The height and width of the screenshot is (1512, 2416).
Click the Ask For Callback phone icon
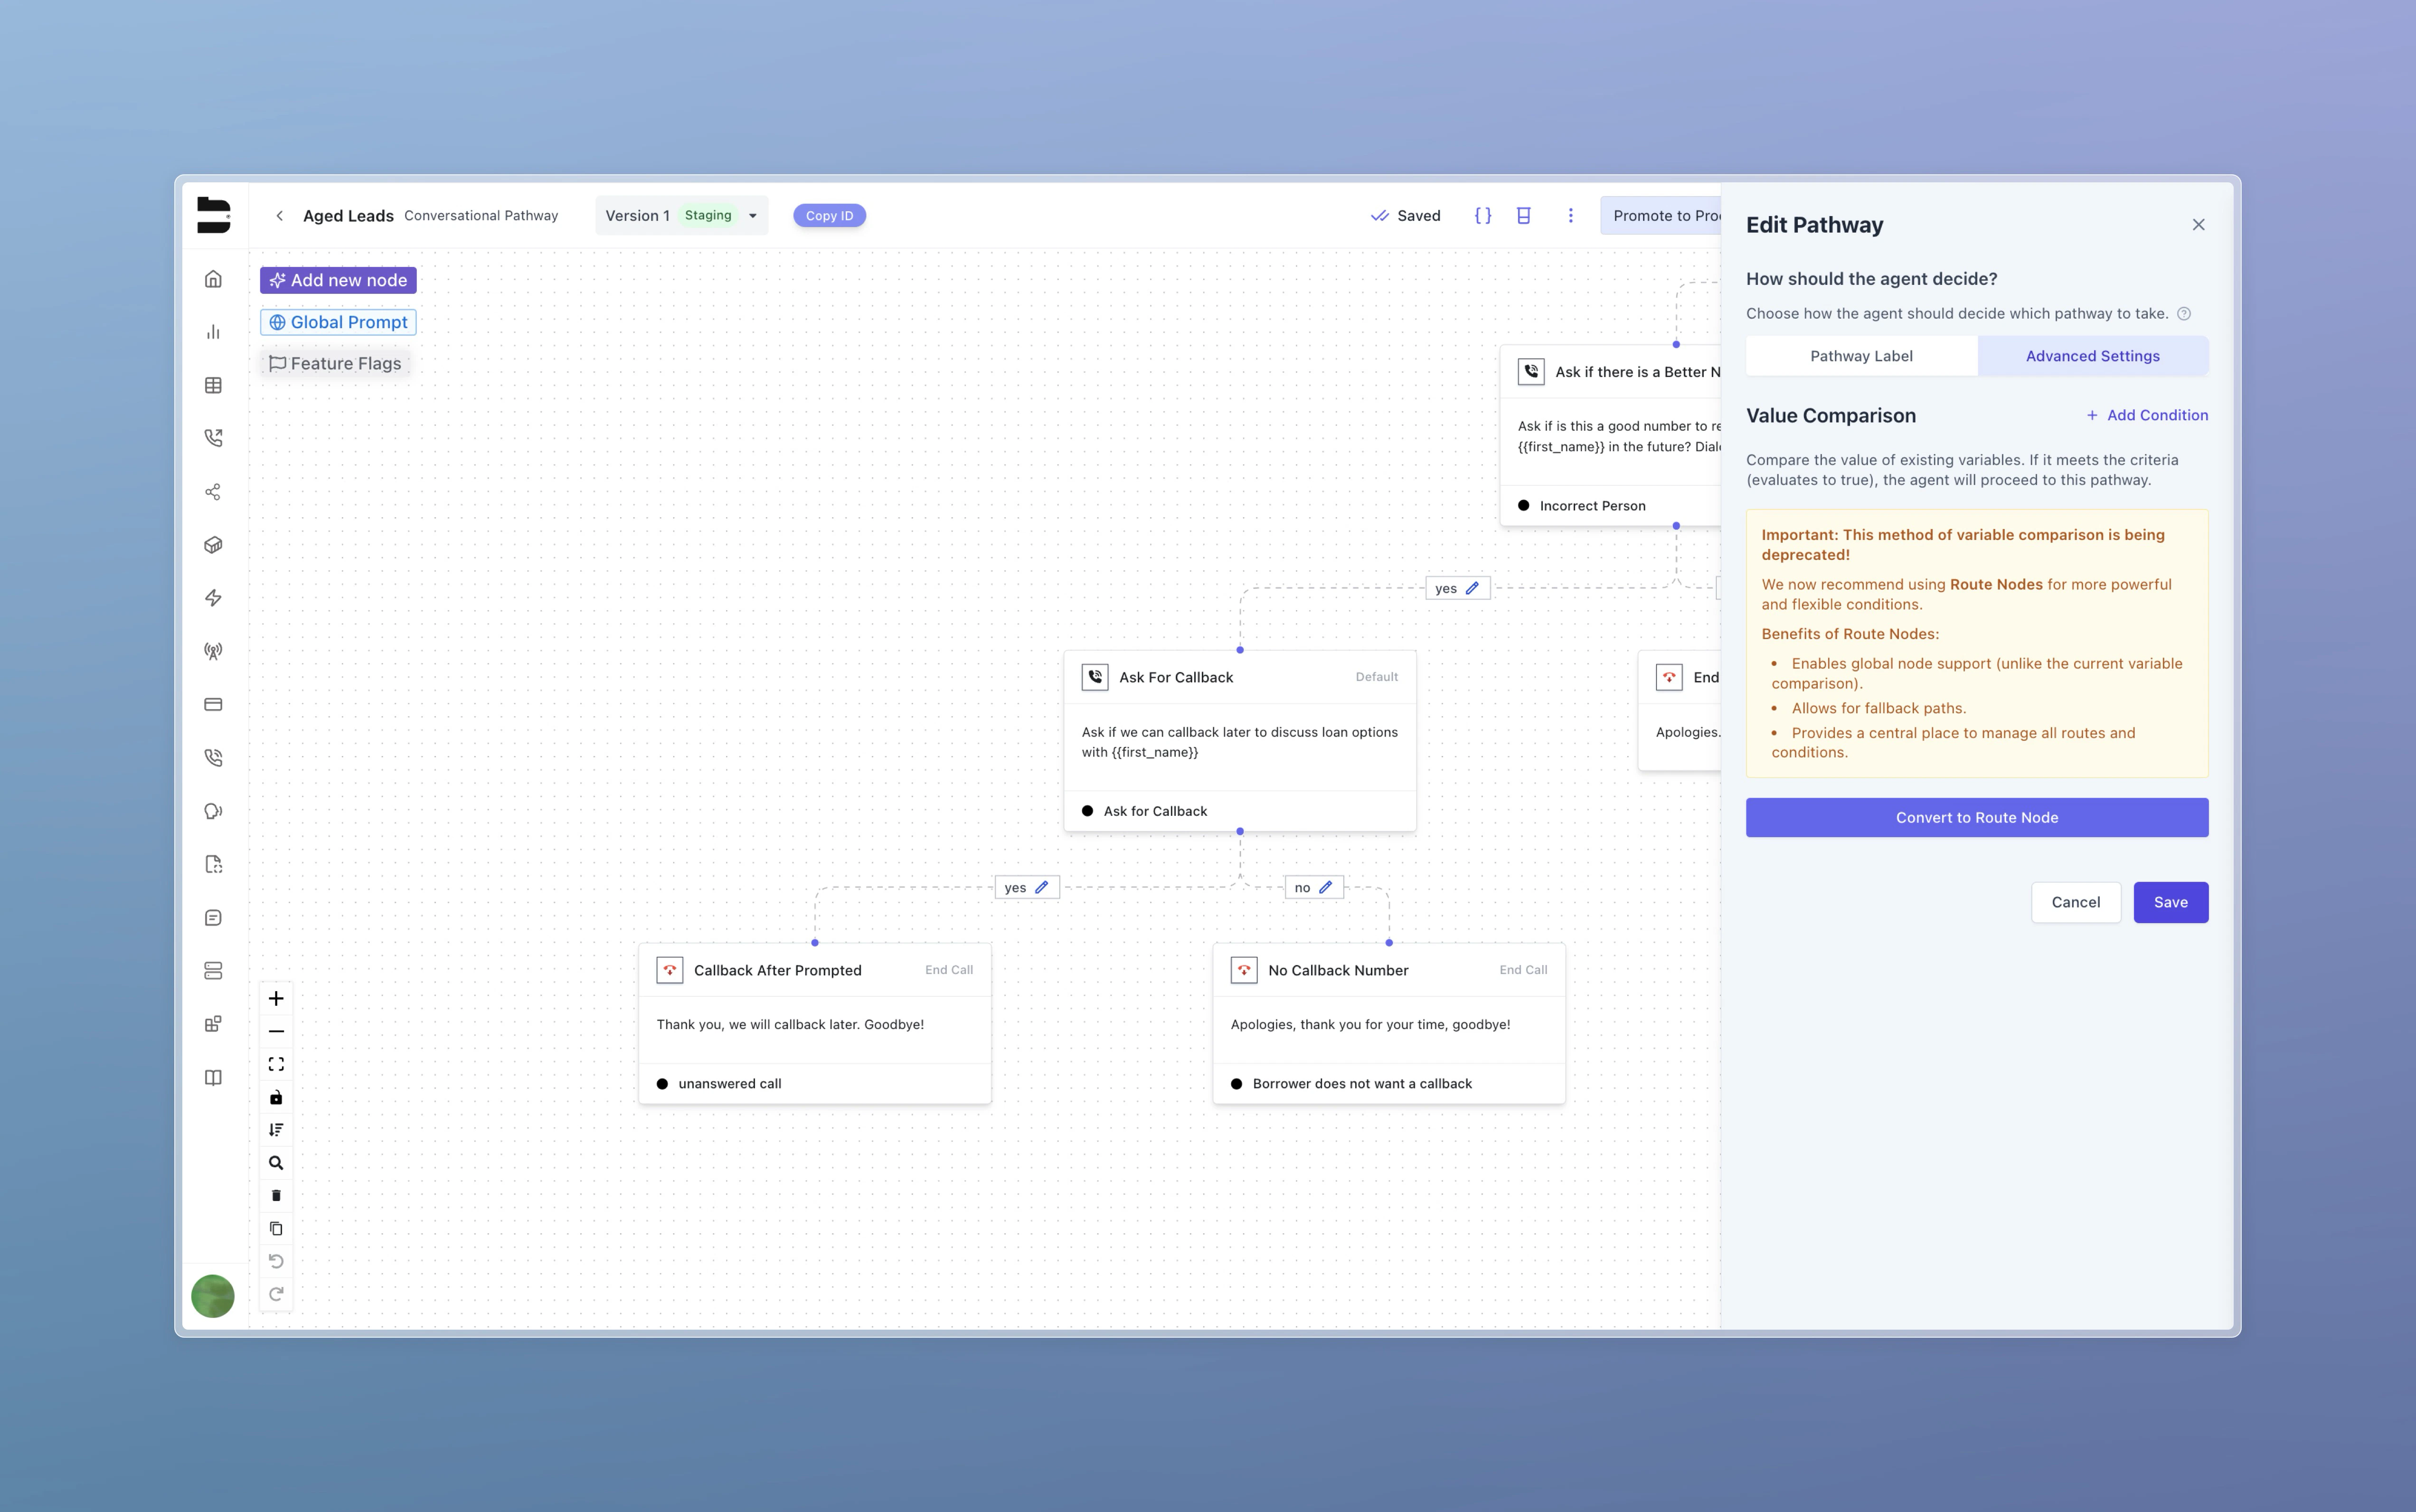click(1095, 677)
